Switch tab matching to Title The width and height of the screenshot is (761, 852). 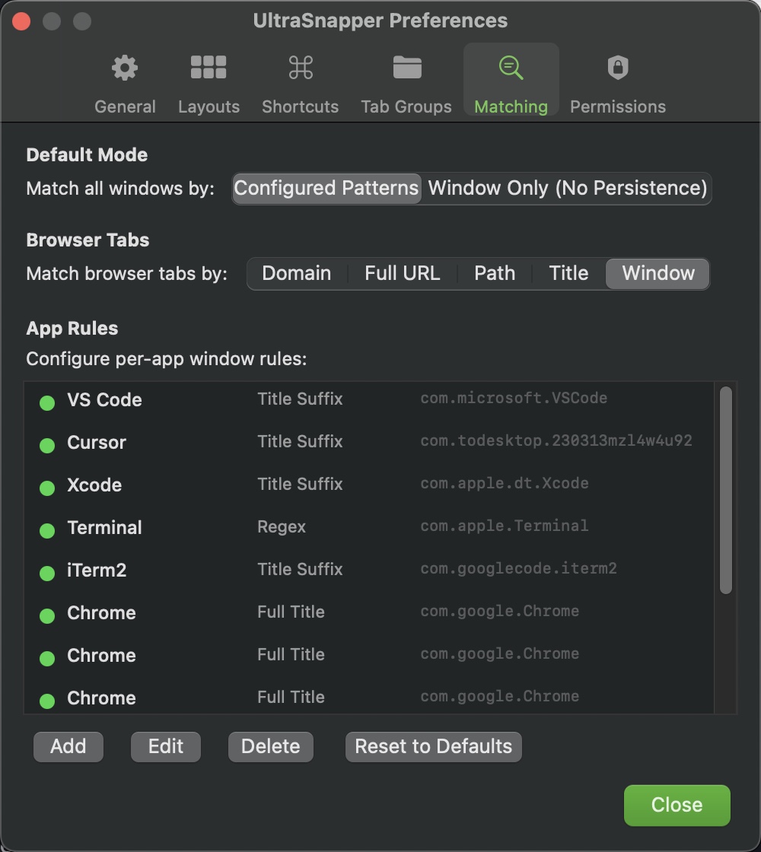pyautogui.click(x=567, y=273)
